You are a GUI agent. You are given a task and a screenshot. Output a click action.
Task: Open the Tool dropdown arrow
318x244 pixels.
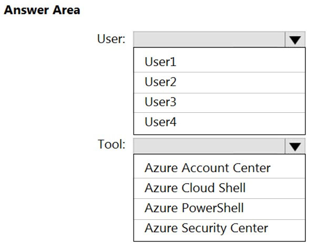[295, 146]
